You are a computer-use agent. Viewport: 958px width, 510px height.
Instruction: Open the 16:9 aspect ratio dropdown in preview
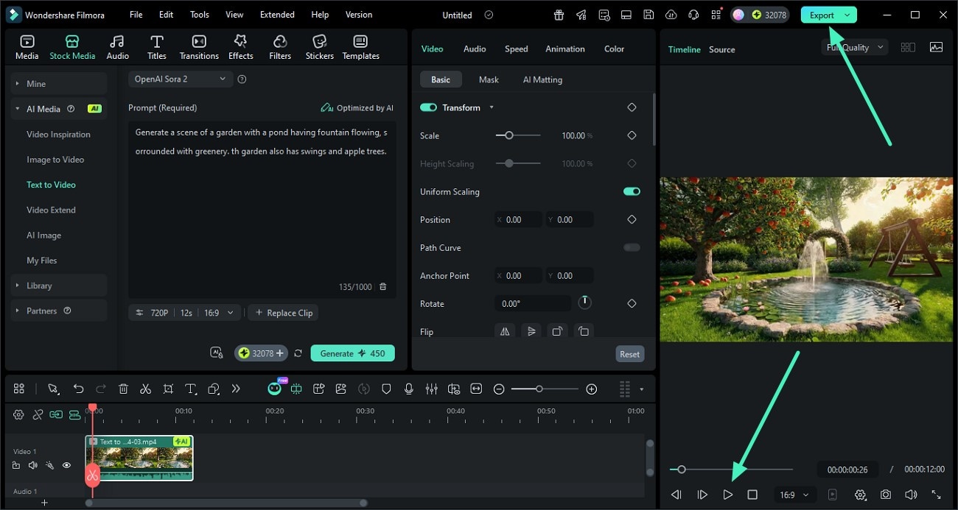(x=794, y=495)
